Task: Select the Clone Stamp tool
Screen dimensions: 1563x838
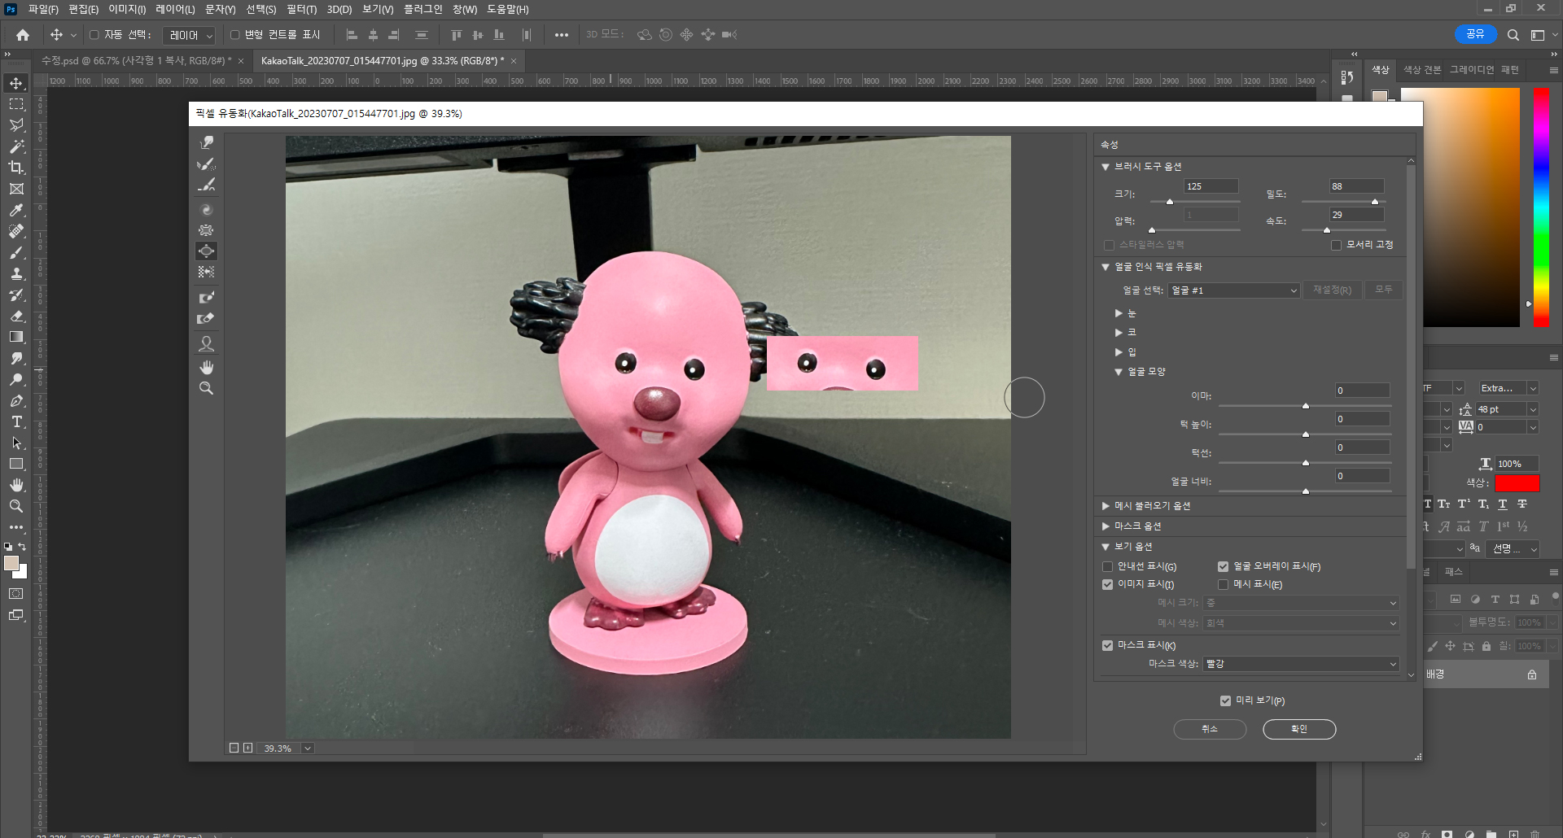Action: coord(16,273)
